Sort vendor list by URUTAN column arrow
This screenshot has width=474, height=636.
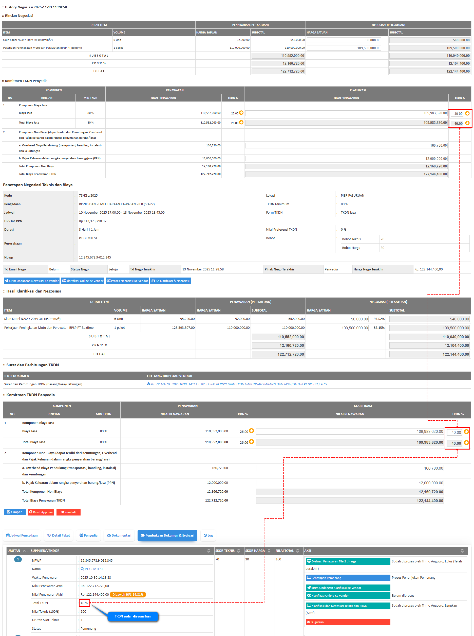[24, 551]
